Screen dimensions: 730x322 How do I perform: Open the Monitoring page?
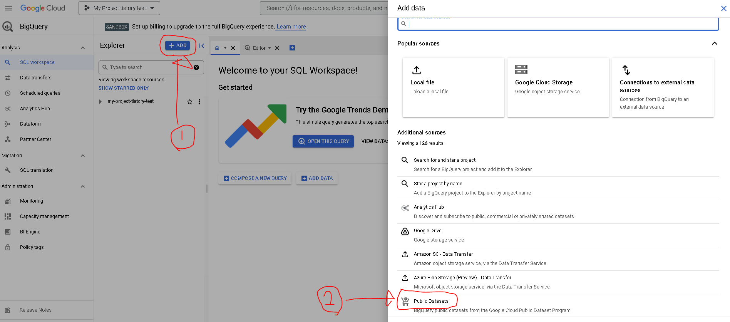47,201
